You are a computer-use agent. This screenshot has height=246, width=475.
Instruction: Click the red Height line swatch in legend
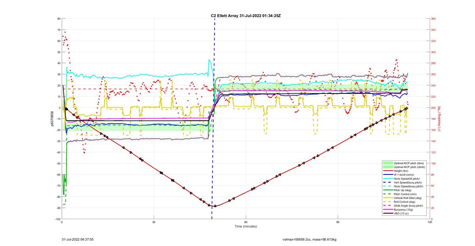coord(388,171)
